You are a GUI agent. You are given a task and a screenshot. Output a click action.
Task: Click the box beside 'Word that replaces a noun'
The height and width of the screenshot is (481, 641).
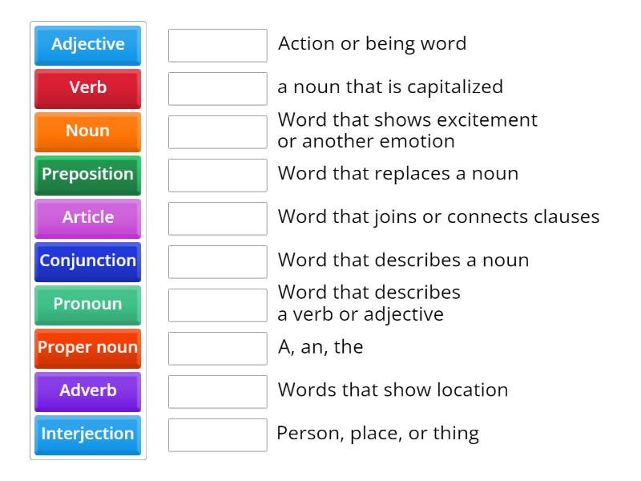point(218,175)
